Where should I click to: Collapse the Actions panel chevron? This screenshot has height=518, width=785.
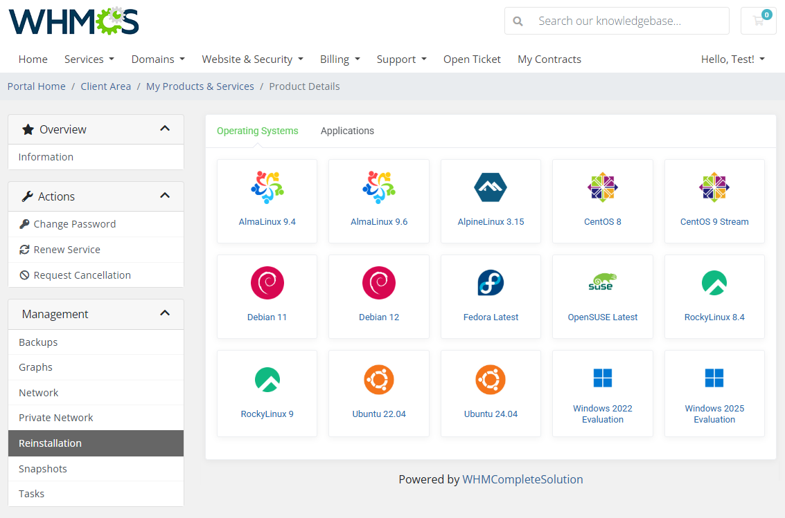tap(165, 196)
